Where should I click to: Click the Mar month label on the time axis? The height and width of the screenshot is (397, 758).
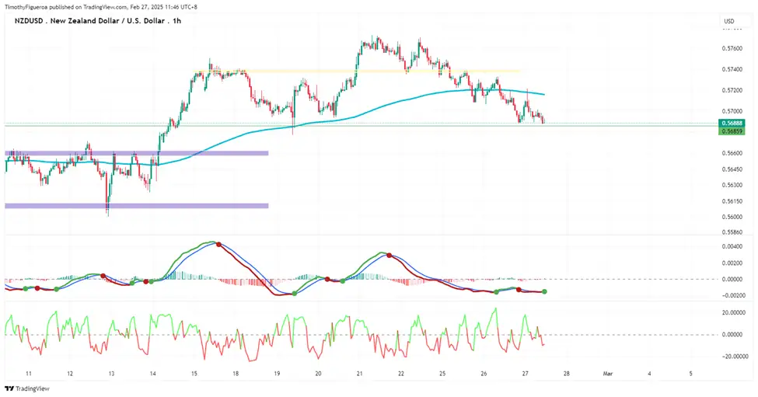[608, 374]
